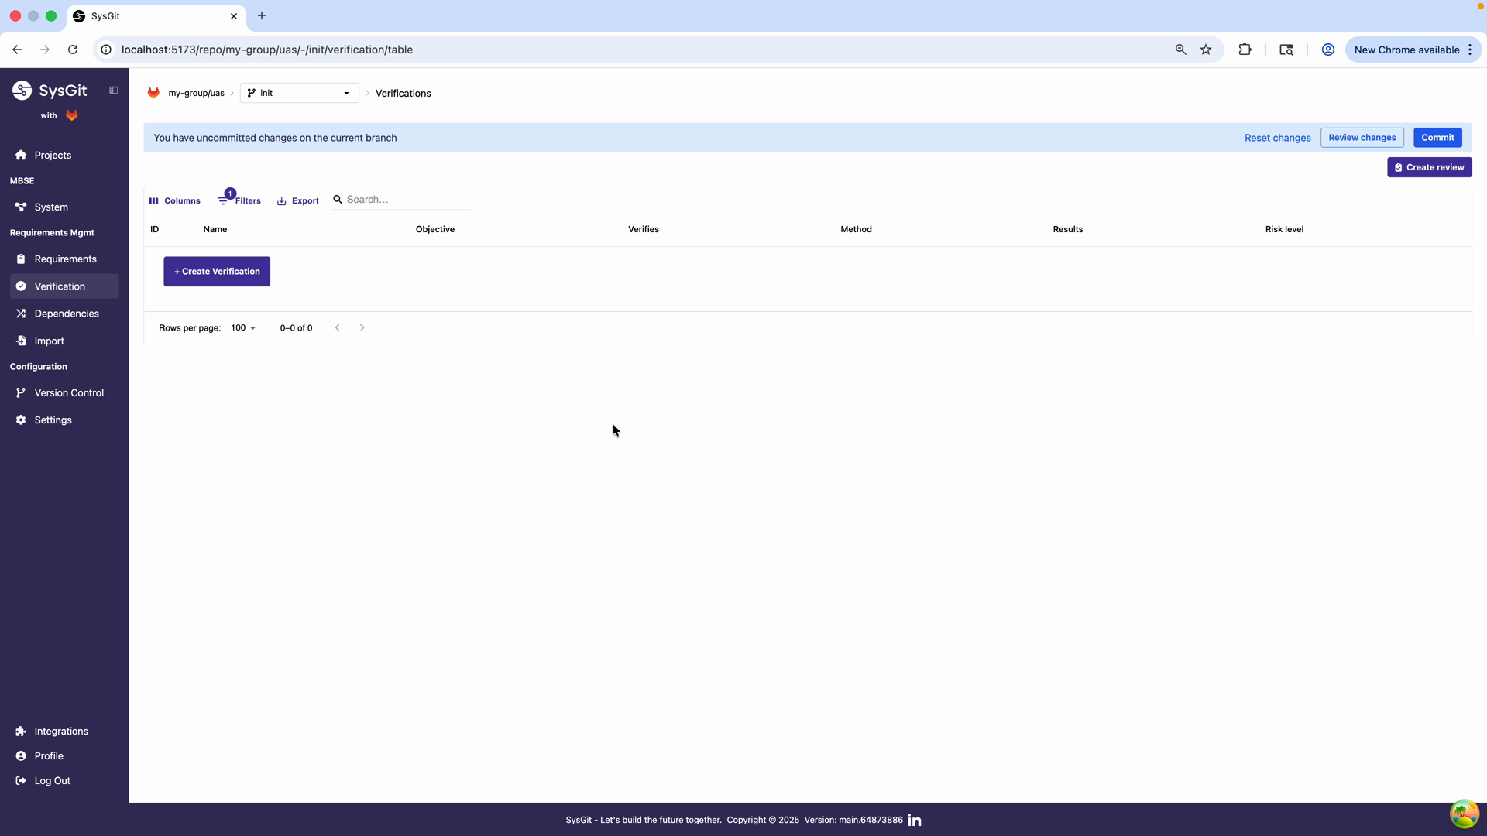This screenshot has width=1487, height=836.
Task: Open the Filters panel
Action: (239, 200)
